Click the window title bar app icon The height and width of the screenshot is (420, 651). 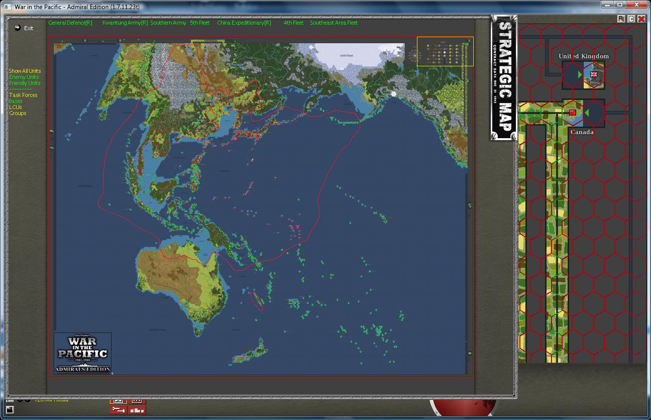coord(7,7)
